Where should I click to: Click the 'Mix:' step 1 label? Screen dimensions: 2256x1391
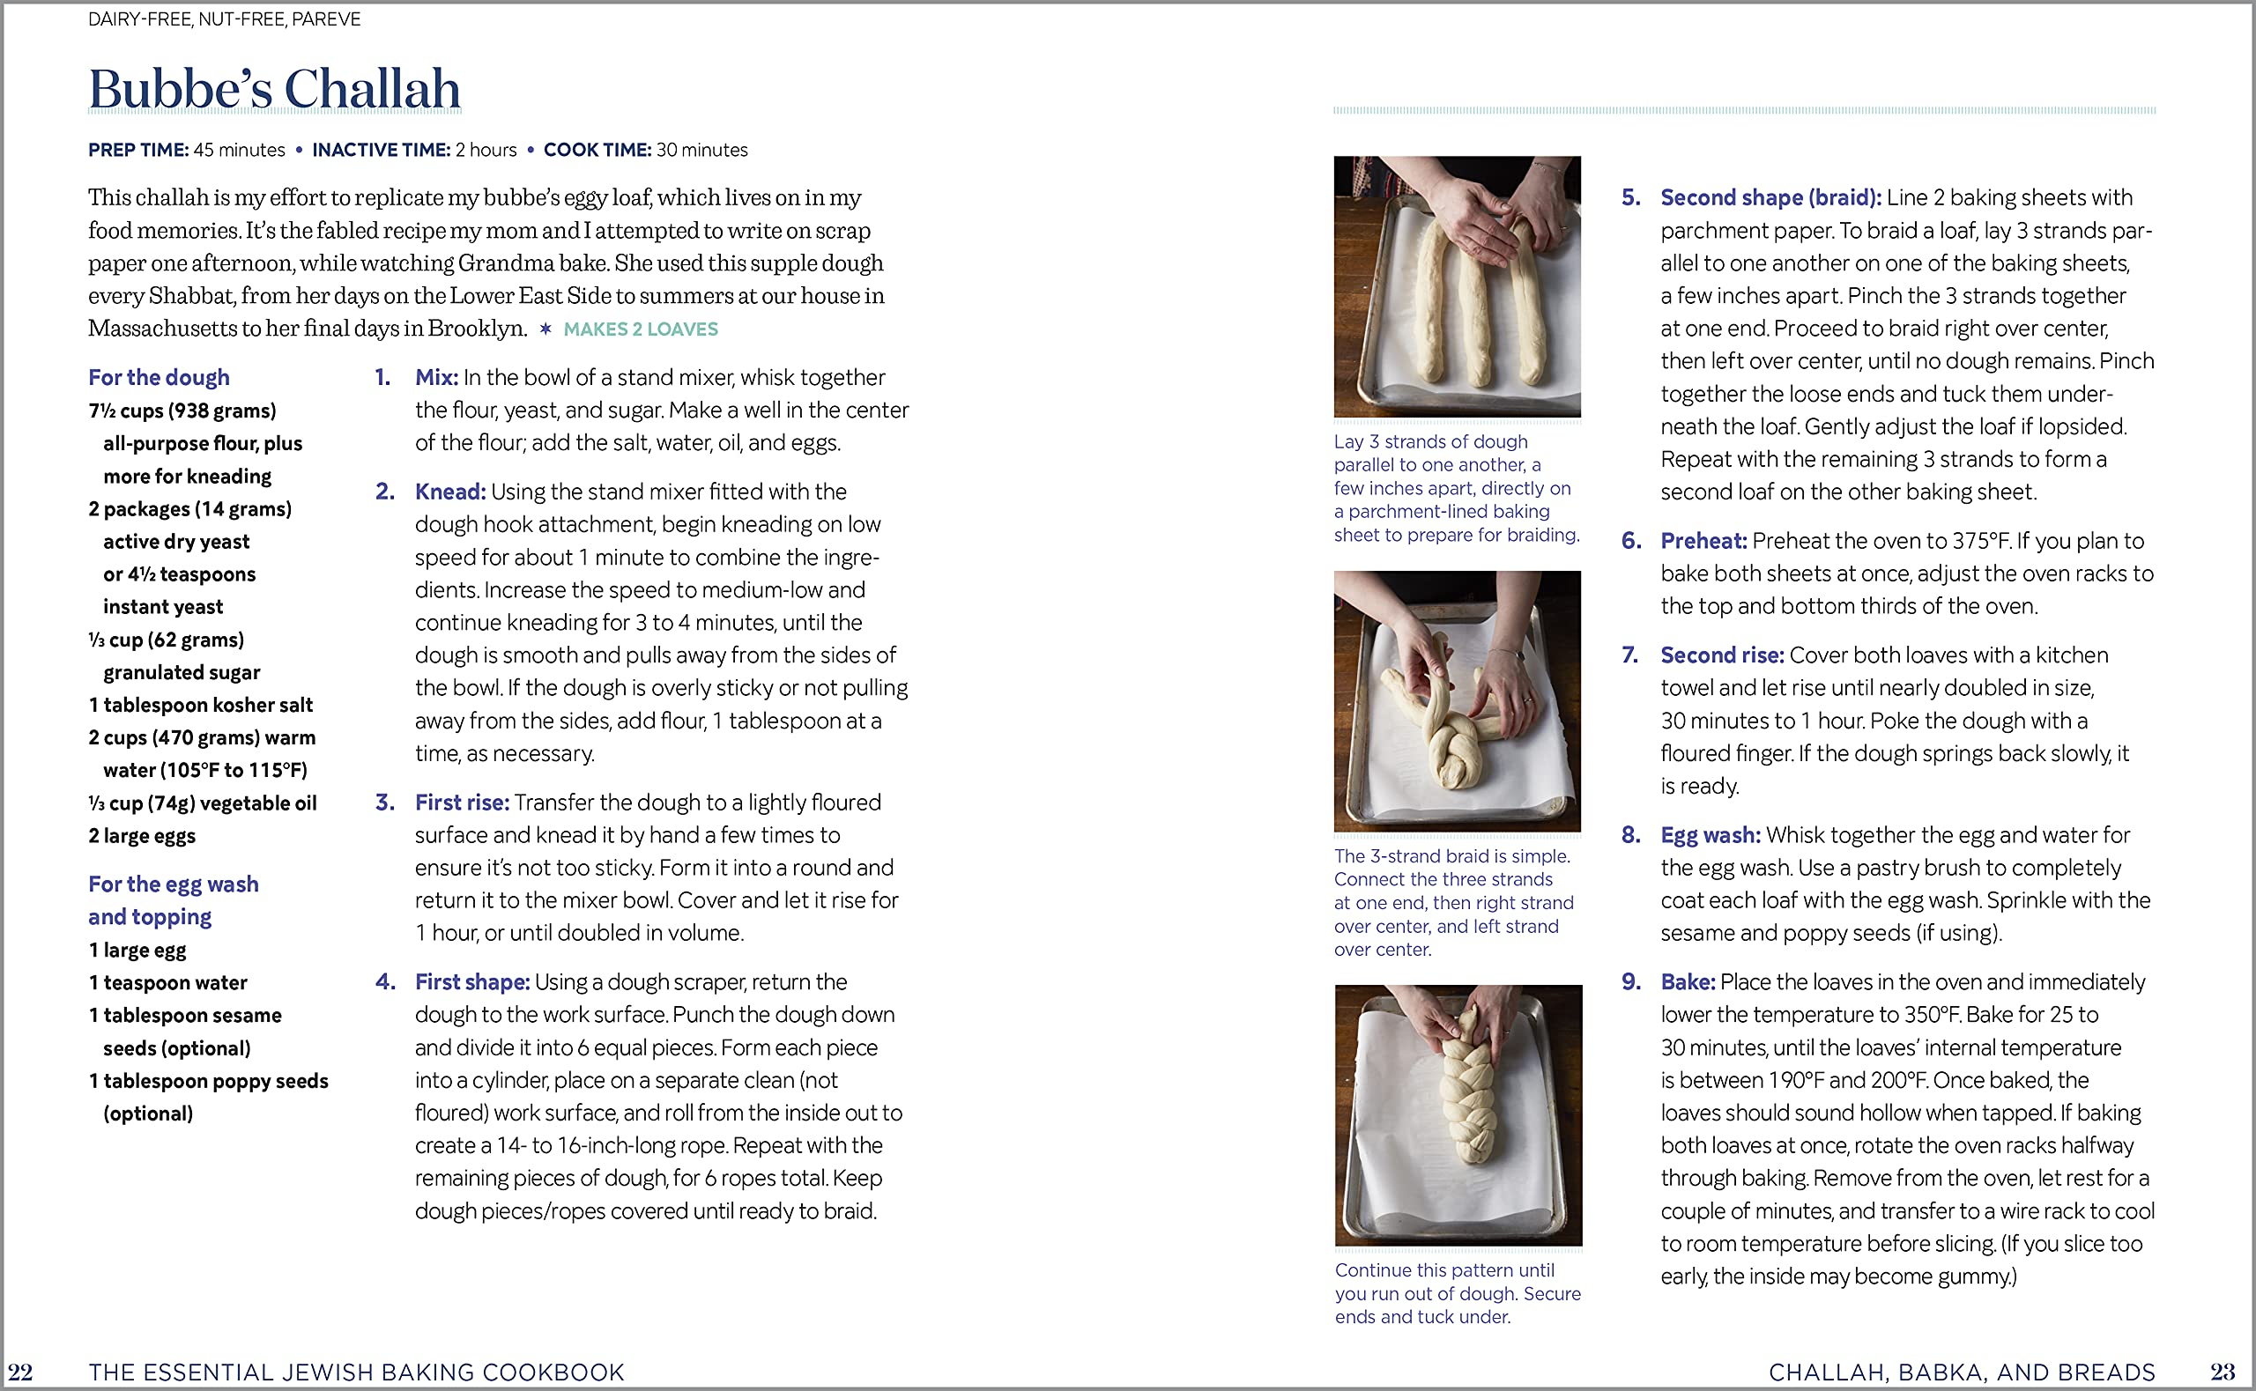436,377
